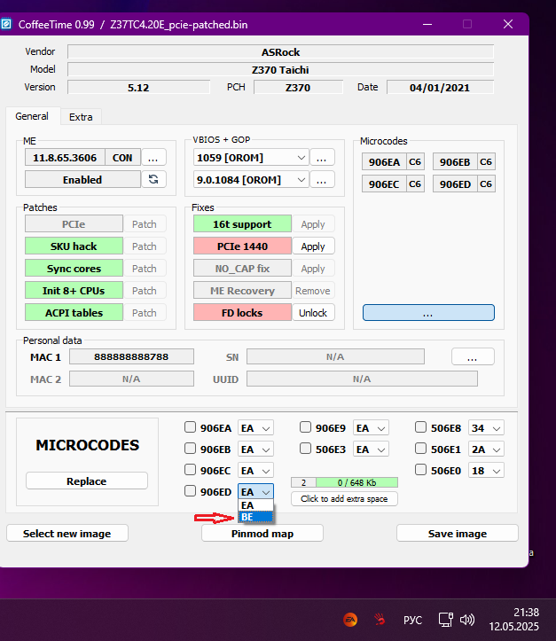Open ME section ellipsis button
The image size is (556, 641).
pos(153,158)
